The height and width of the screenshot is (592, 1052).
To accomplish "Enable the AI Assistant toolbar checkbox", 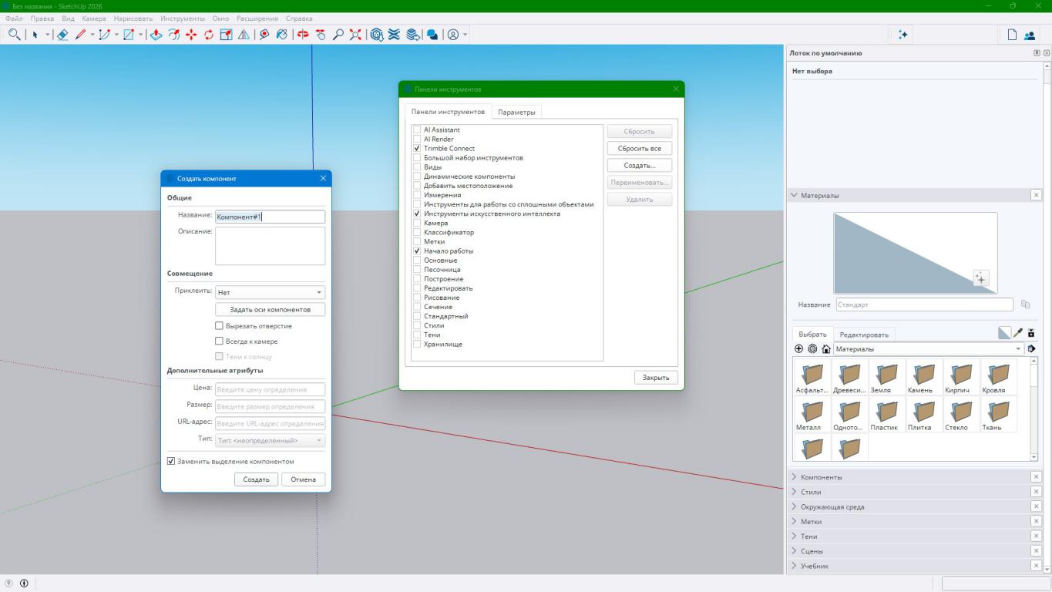I will [417, 130].
